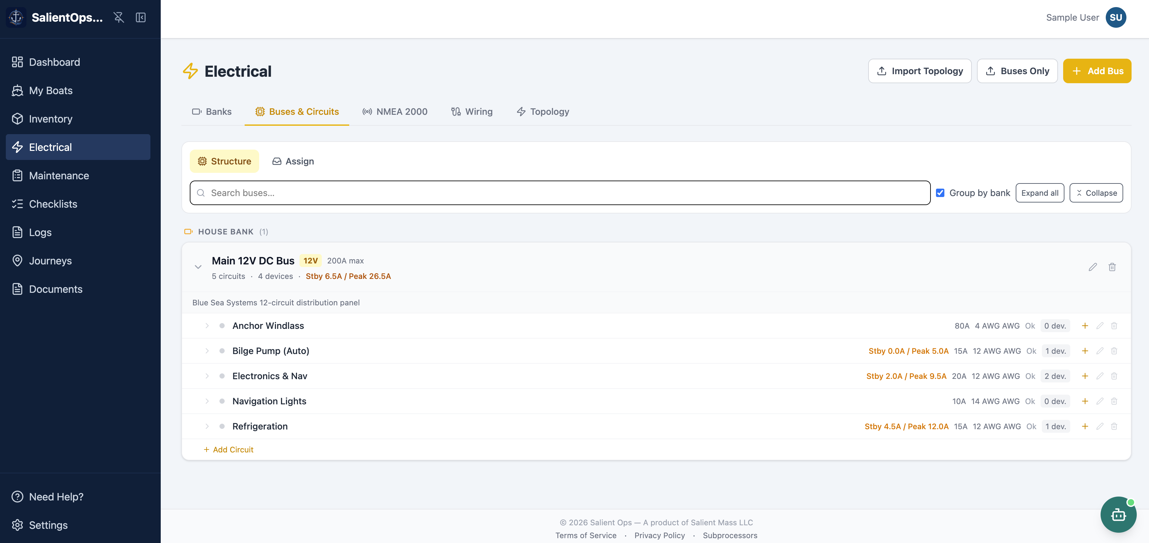This screenshot has width=1149, height=543.
Task: Switch to Structure view mode
Action: click(224, 161)
